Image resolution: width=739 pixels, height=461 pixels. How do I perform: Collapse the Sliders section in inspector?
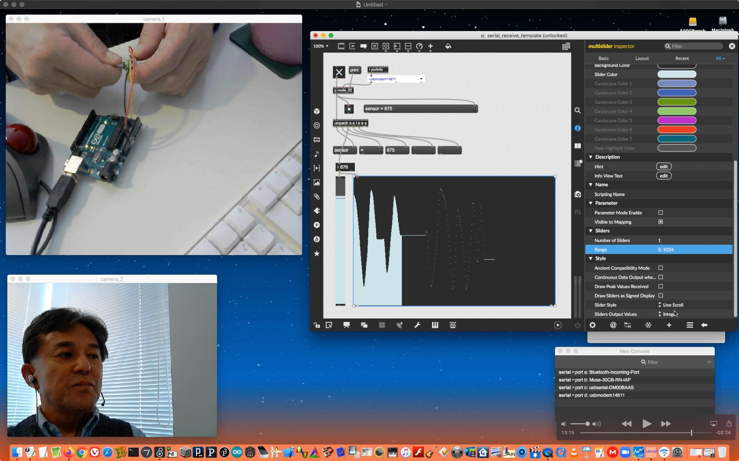[591, 231]
